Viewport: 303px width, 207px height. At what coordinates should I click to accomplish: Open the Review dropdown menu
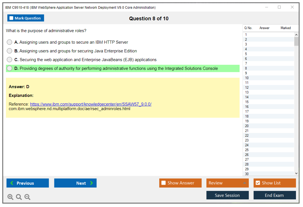click(227, 183)
